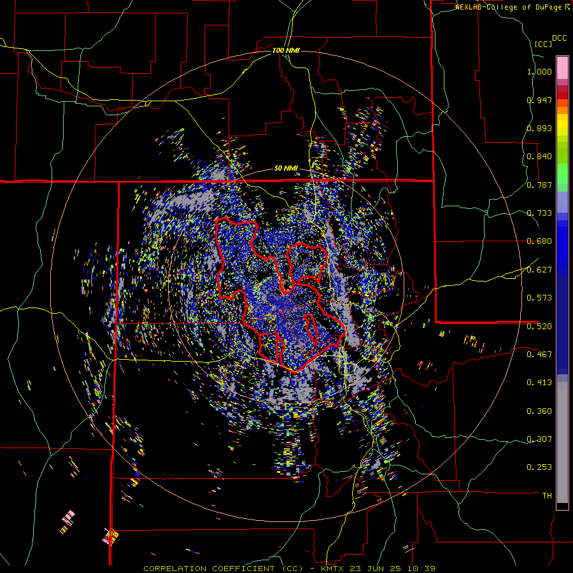Select the 0.520 legend value
Screen dimensions: 573x573
click(x=539, y=327)
